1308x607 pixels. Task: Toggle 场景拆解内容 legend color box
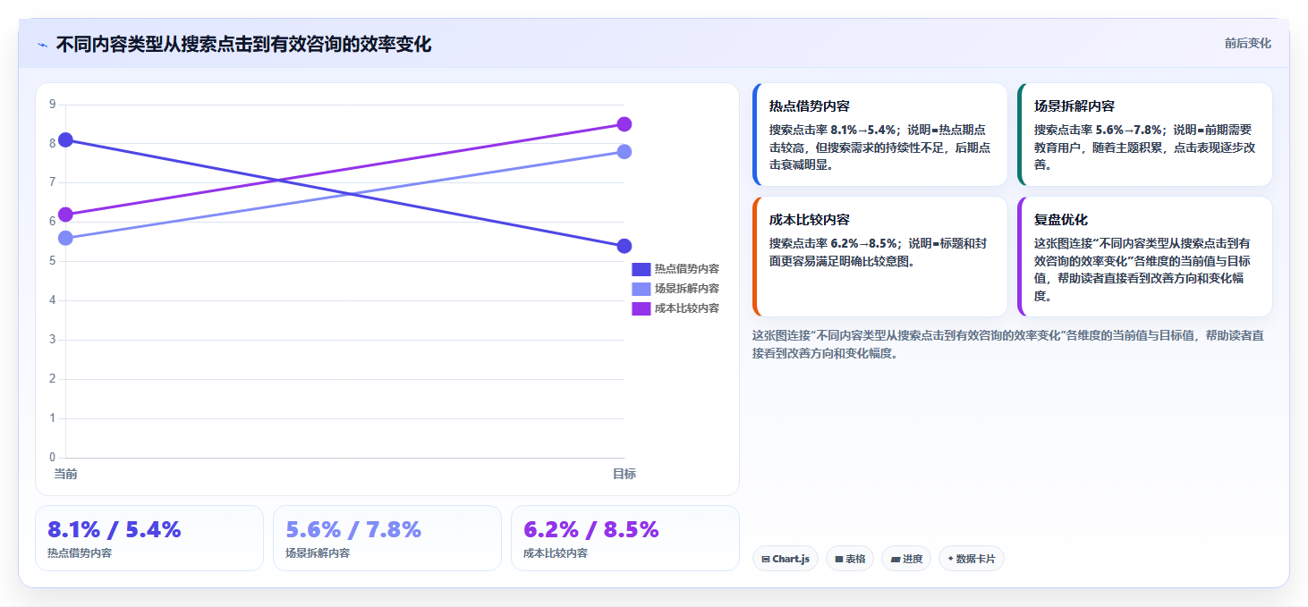click(x=641, y=289)
